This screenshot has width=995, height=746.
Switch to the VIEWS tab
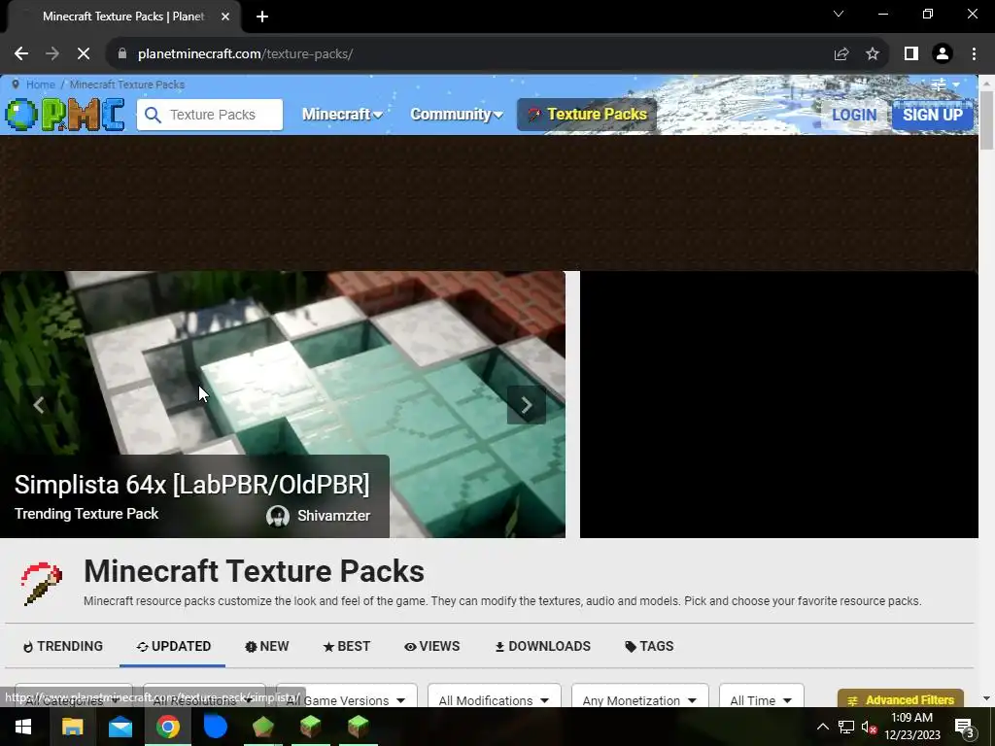pos(432,646)
